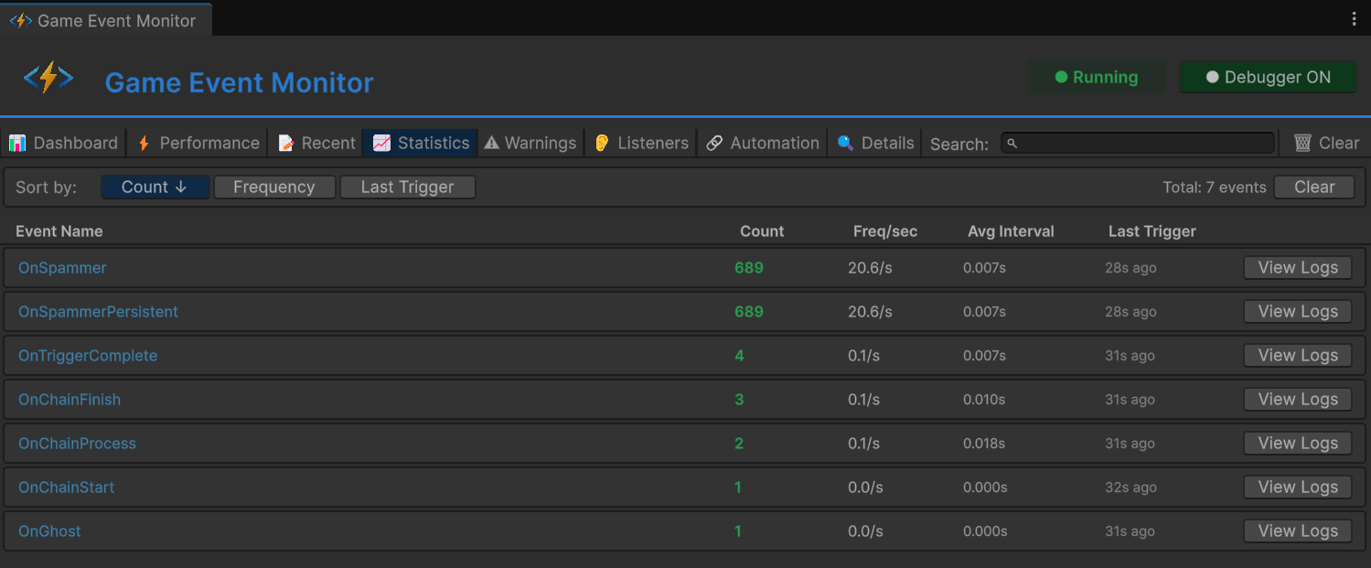Click the Warnings triangle icon
This screenshot has height=568, width=1371.
click(493, 143)
